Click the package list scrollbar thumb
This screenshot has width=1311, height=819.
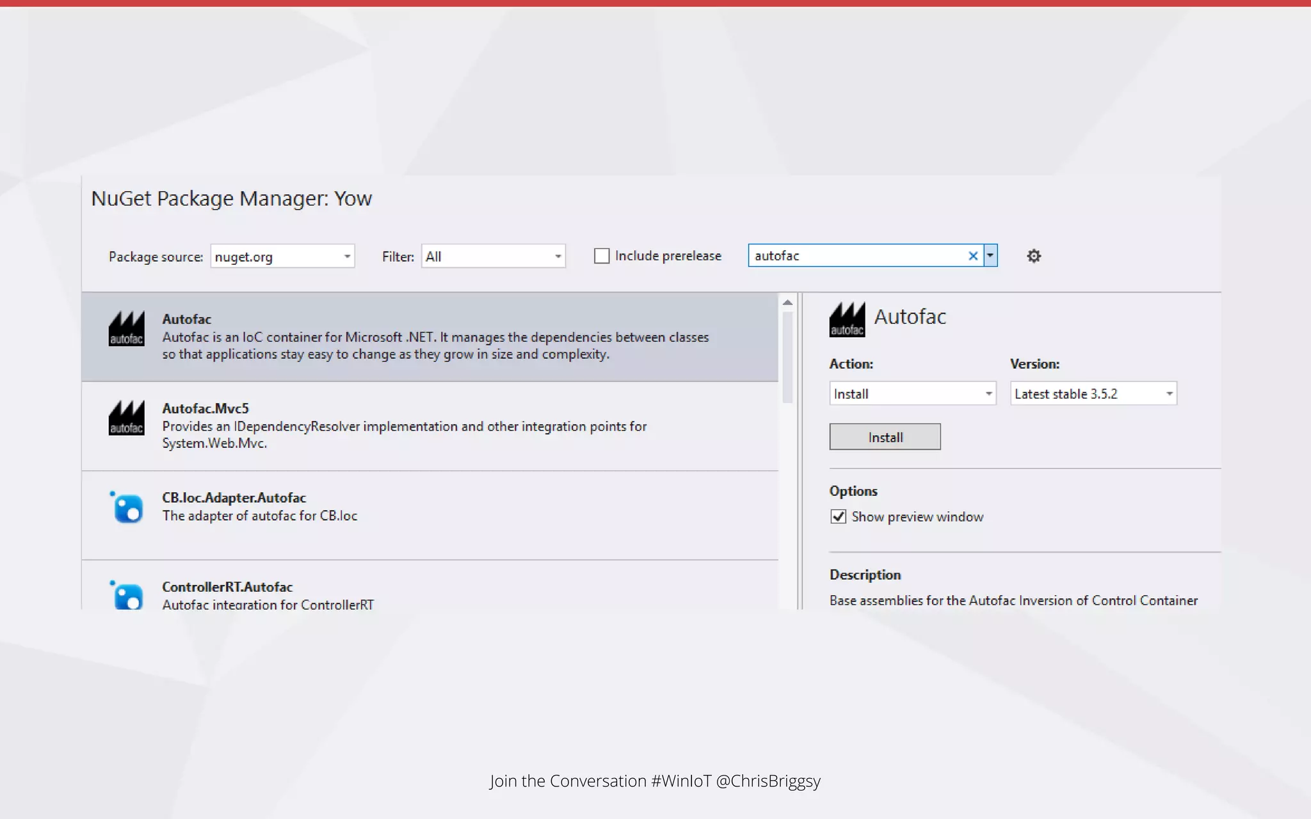[787, 357]
